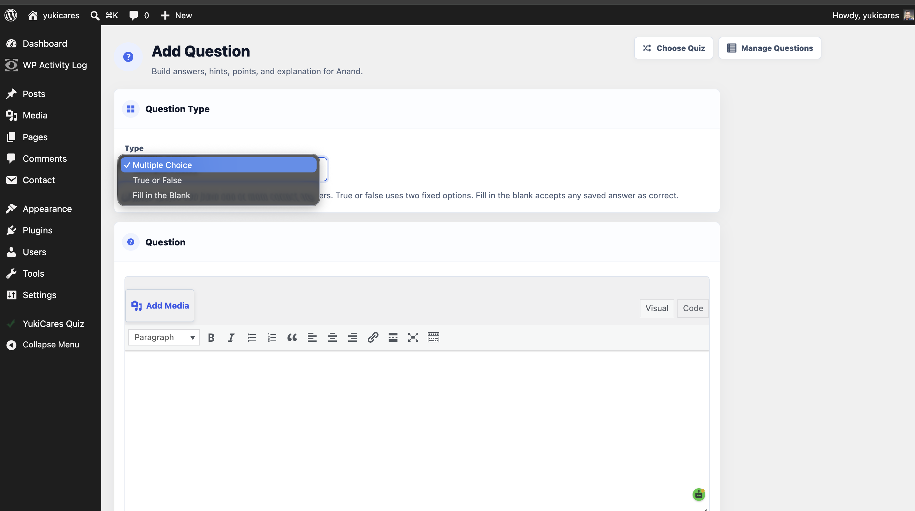The height and width of the screenshot is (511, 915).
Task: Click the Manage Questions button
Action: (770, 48)
